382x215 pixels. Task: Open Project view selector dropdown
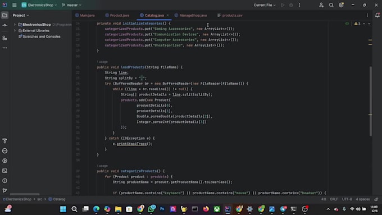click(21, 15)
